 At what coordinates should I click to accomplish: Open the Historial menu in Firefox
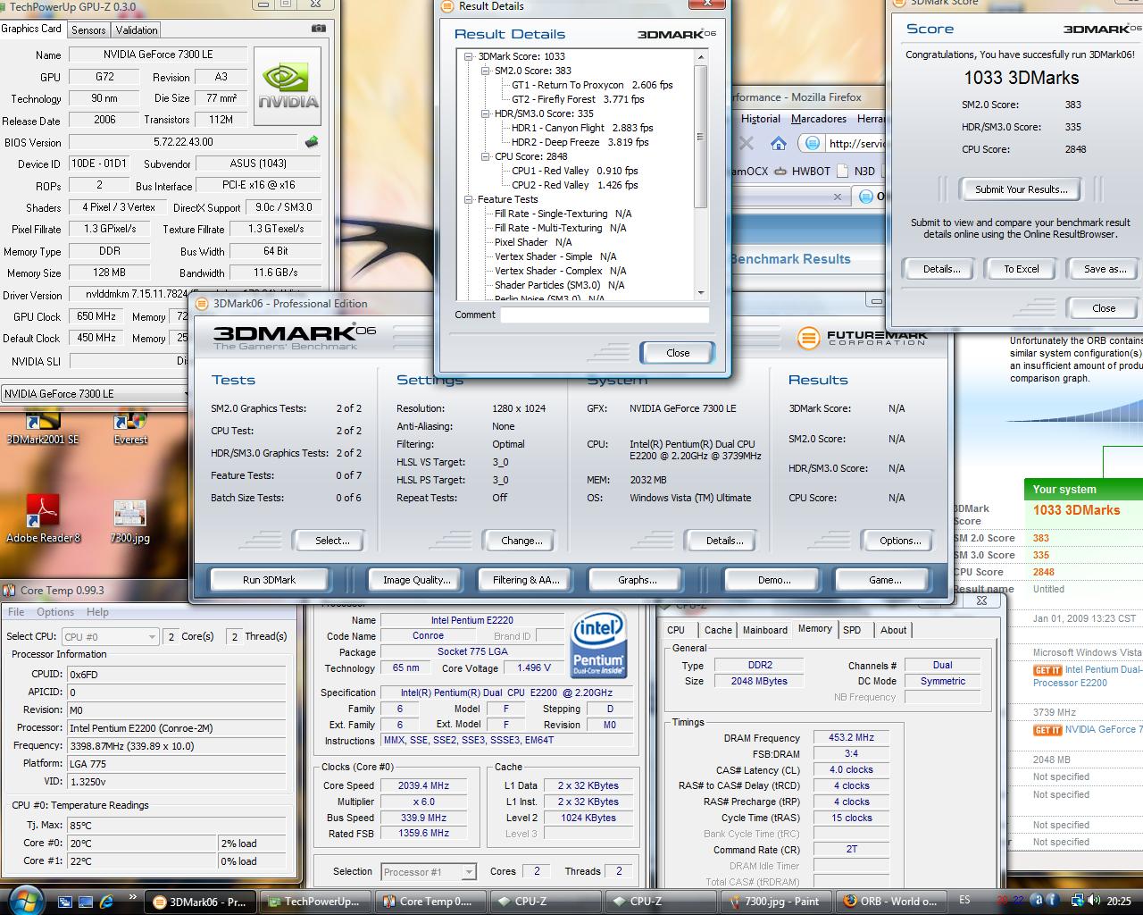761,119
